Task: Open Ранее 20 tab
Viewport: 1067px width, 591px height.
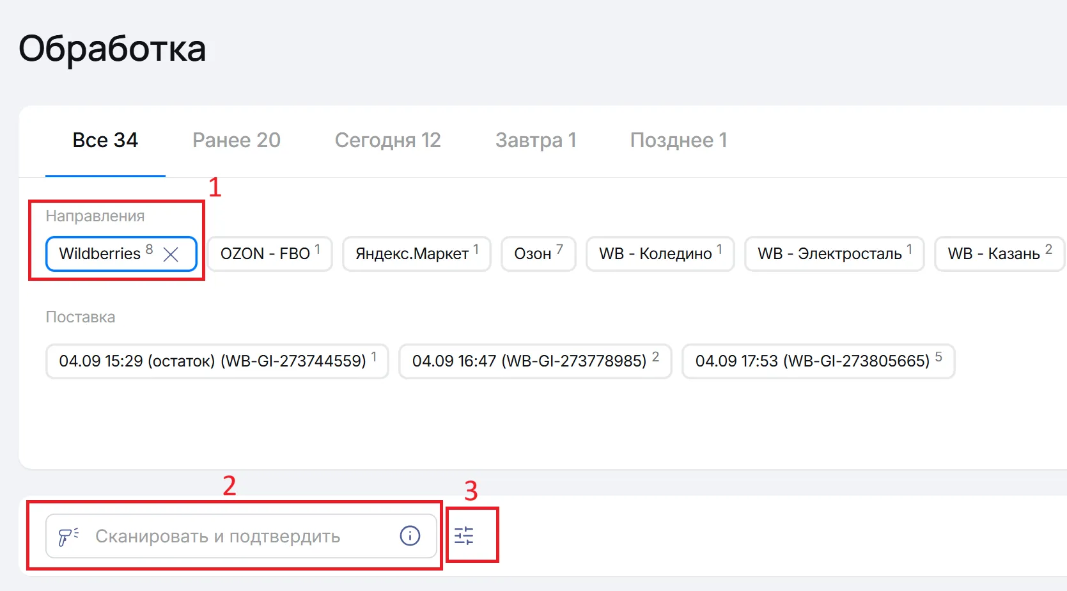Action: [x=237, y=140]
